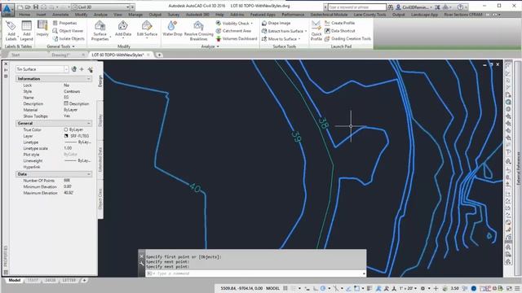This screenshot has width=522, height=293.
Task: Toggle ortho mode in status bar
Action: (316, 288)
